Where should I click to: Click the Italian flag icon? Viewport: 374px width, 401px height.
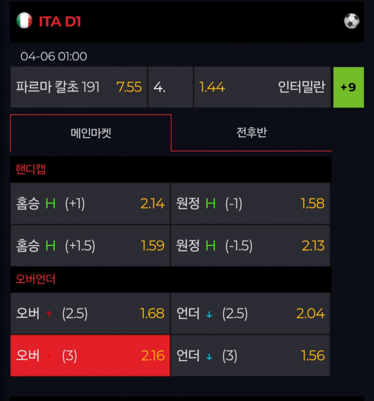click(x=24, y=20)
